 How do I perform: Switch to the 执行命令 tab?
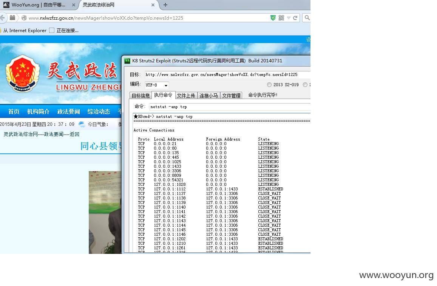163,95
